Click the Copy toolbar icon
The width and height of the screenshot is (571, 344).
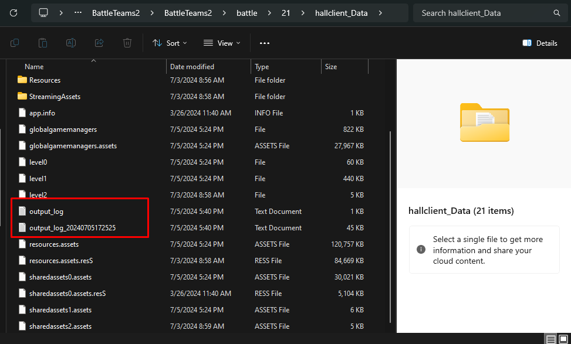[15, 43]
